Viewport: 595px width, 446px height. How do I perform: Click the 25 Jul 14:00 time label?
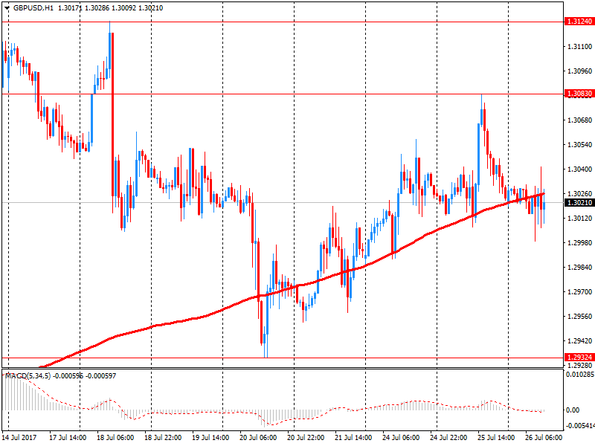[x=496, y=437]
